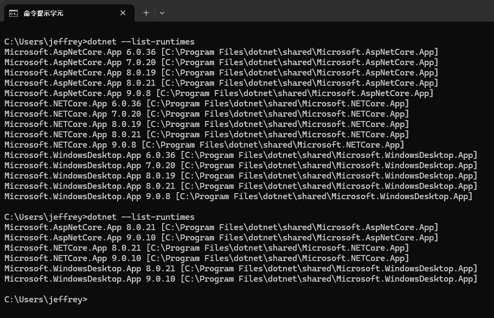The image size is (494, 318).
Task: Click the Microsoft.WindowsDesktop.App 9.0.8 output line
Action: (238, 196)
